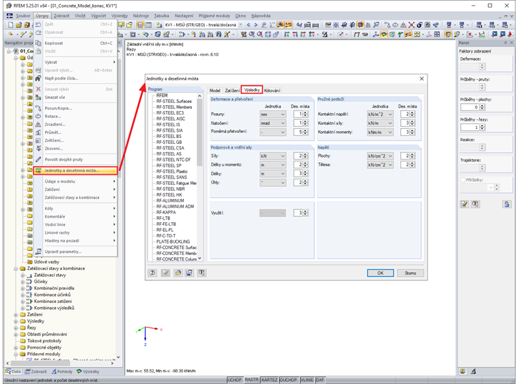Toggle VLINIE guidelines in the status bar
Image resolution: width=519 pixels, height=384 pixels.
tap(307, 380)
